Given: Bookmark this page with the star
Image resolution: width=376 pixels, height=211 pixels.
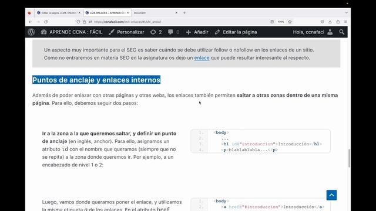Looking at the screenshot, I should coord(290,22).
